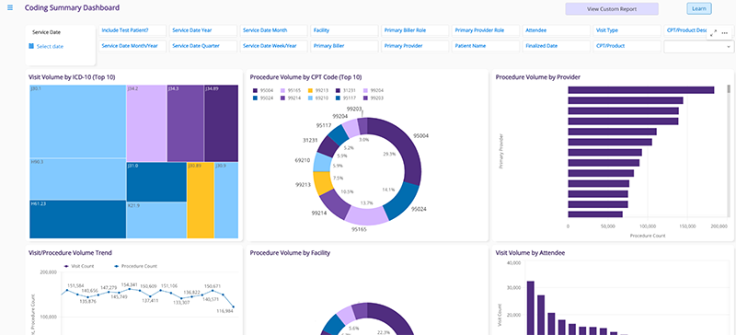Click the Coding Summary Dashboard title
This screenshot has width=736, height=335.
click(x=72, y=8)
